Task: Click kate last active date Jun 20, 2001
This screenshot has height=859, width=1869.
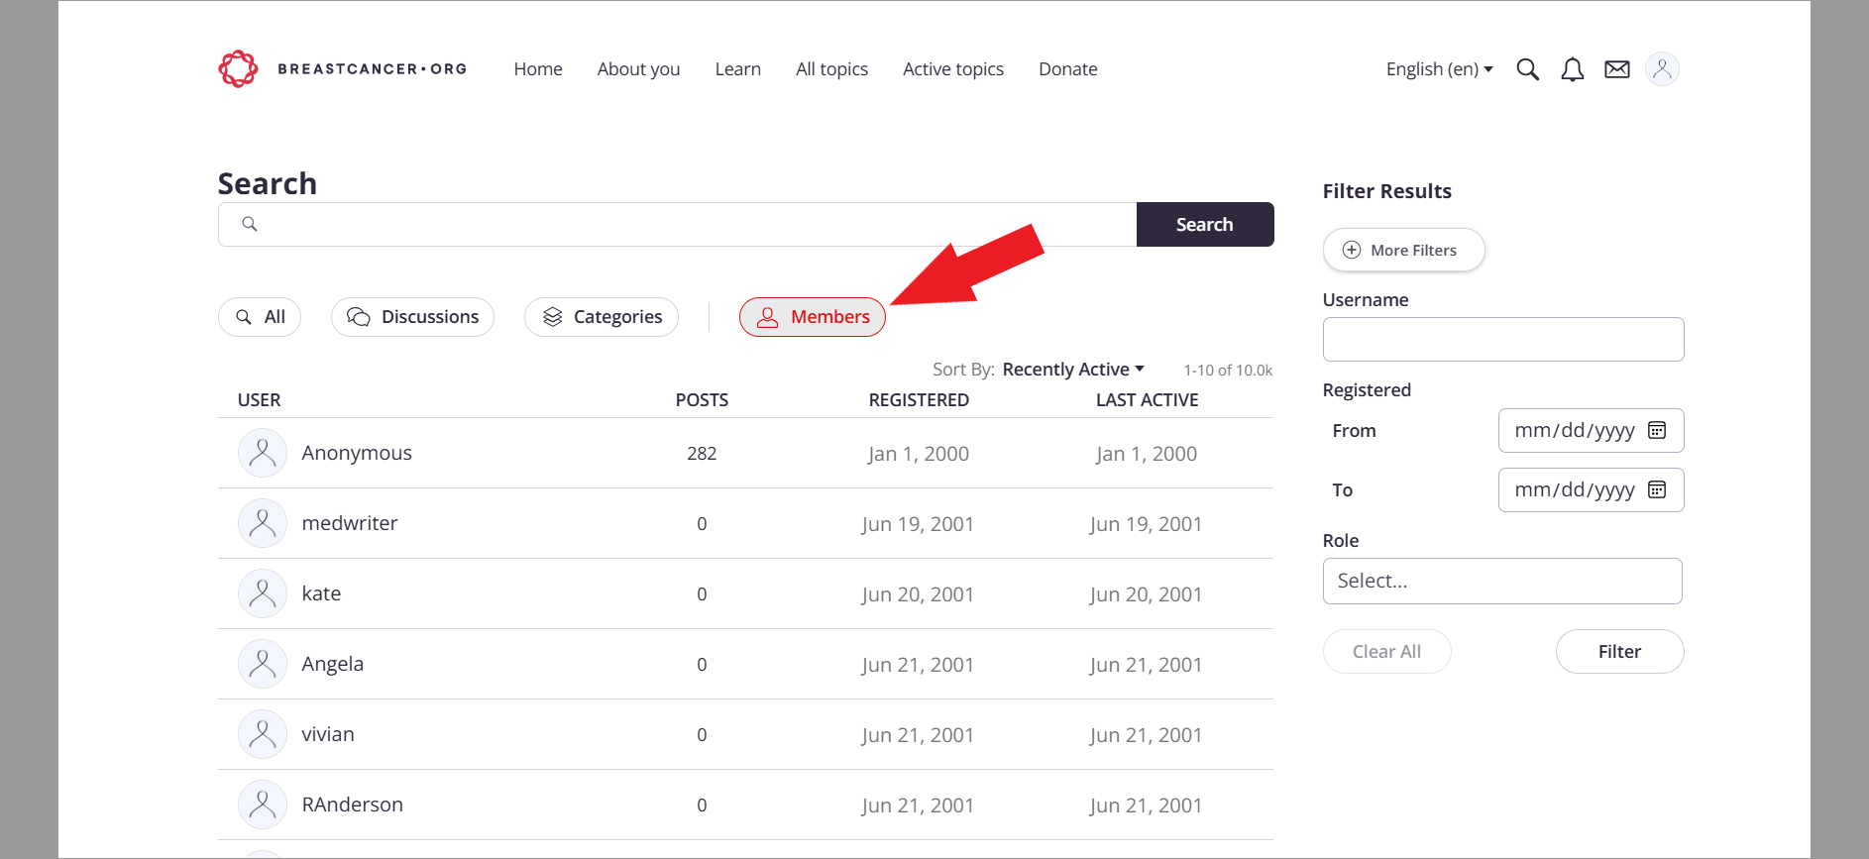Action: (1146, 594)
